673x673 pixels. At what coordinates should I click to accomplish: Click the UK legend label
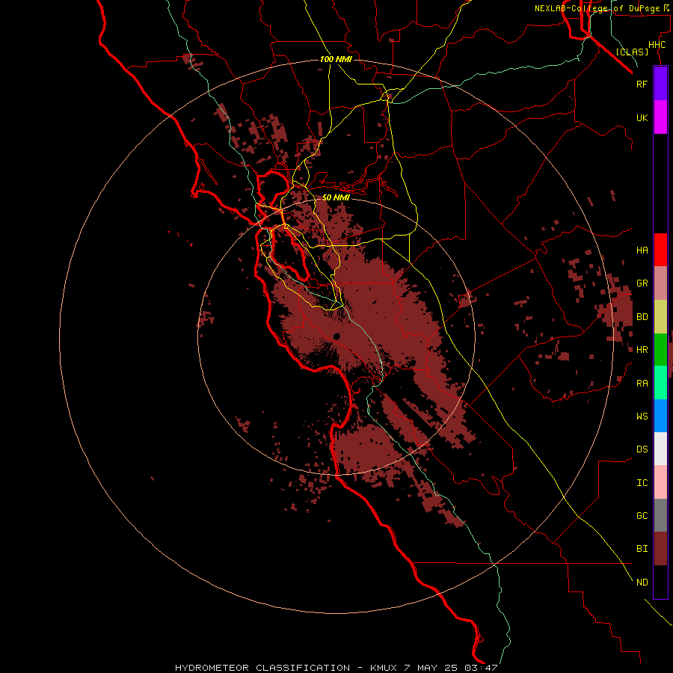coord(642,117)
